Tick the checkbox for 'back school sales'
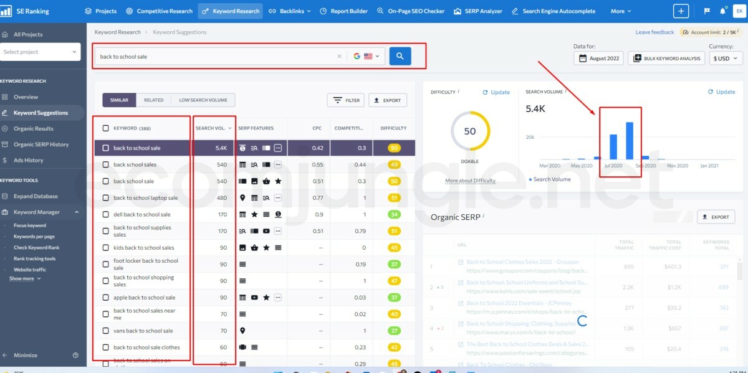This screenshot has height=373, width=748. pos(106,165)
